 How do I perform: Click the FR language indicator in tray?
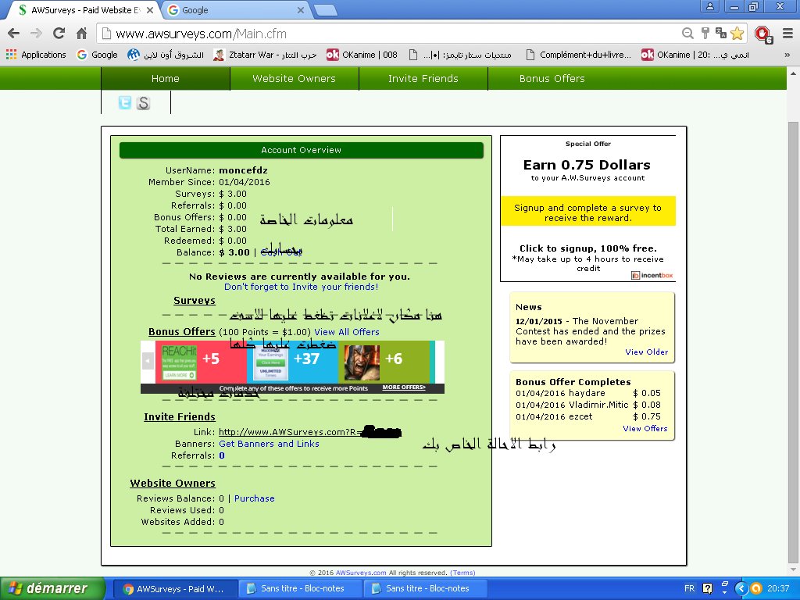point(689,589)
